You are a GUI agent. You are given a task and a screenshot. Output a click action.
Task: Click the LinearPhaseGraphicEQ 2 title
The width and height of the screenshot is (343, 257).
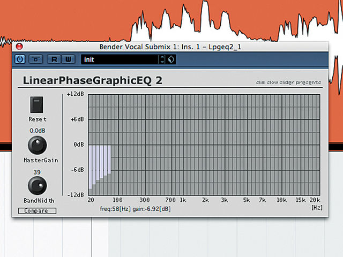tap(93, 80)
